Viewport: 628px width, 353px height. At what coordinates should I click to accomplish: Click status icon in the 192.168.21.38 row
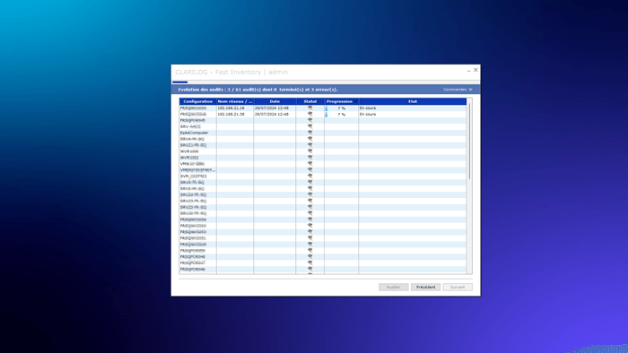(x=310, y=114)
